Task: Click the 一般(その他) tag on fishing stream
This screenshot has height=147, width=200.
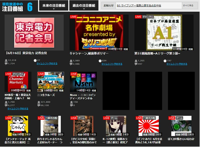Action: coord(51,118)
